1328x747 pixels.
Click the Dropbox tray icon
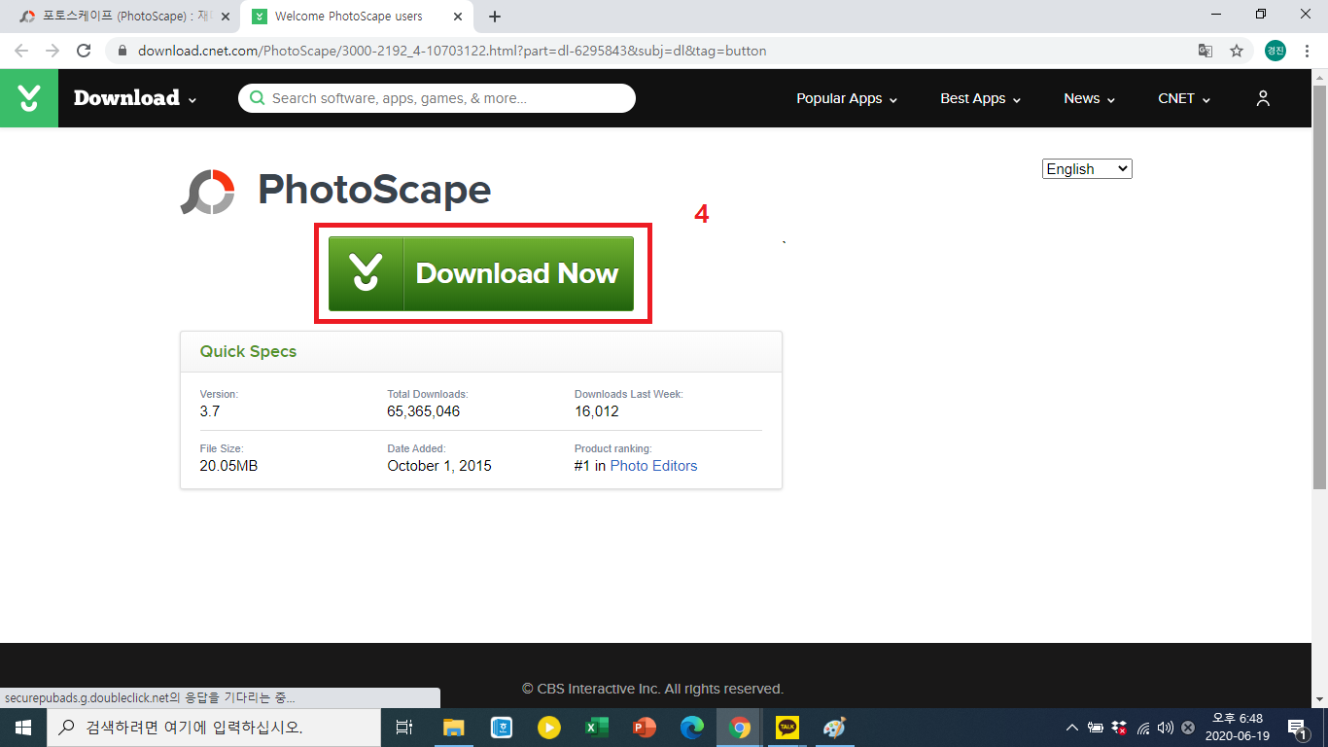(1119, 728)
